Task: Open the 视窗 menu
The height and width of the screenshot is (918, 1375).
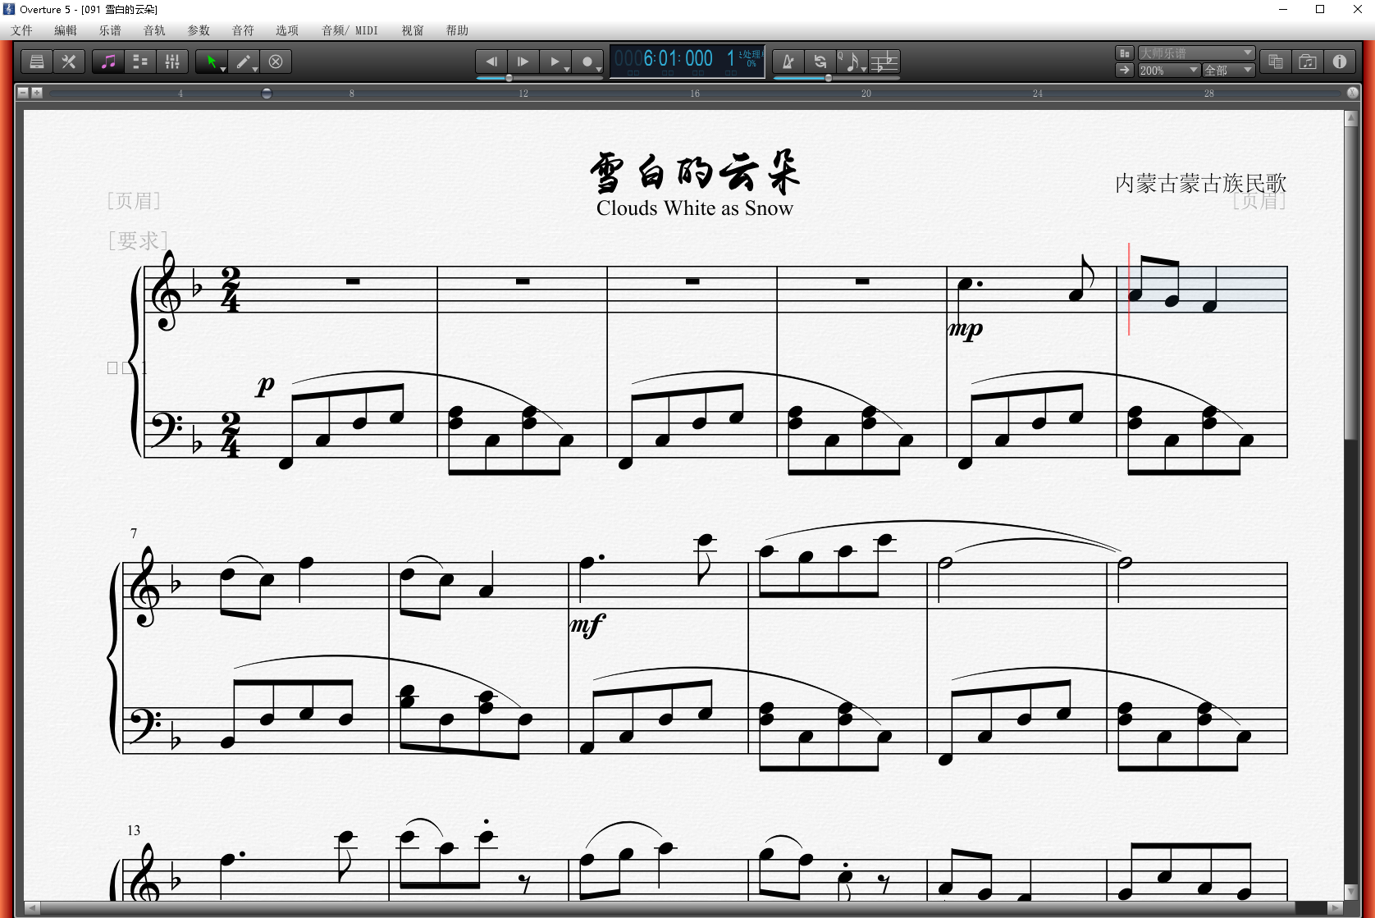Action: (413, 30)
